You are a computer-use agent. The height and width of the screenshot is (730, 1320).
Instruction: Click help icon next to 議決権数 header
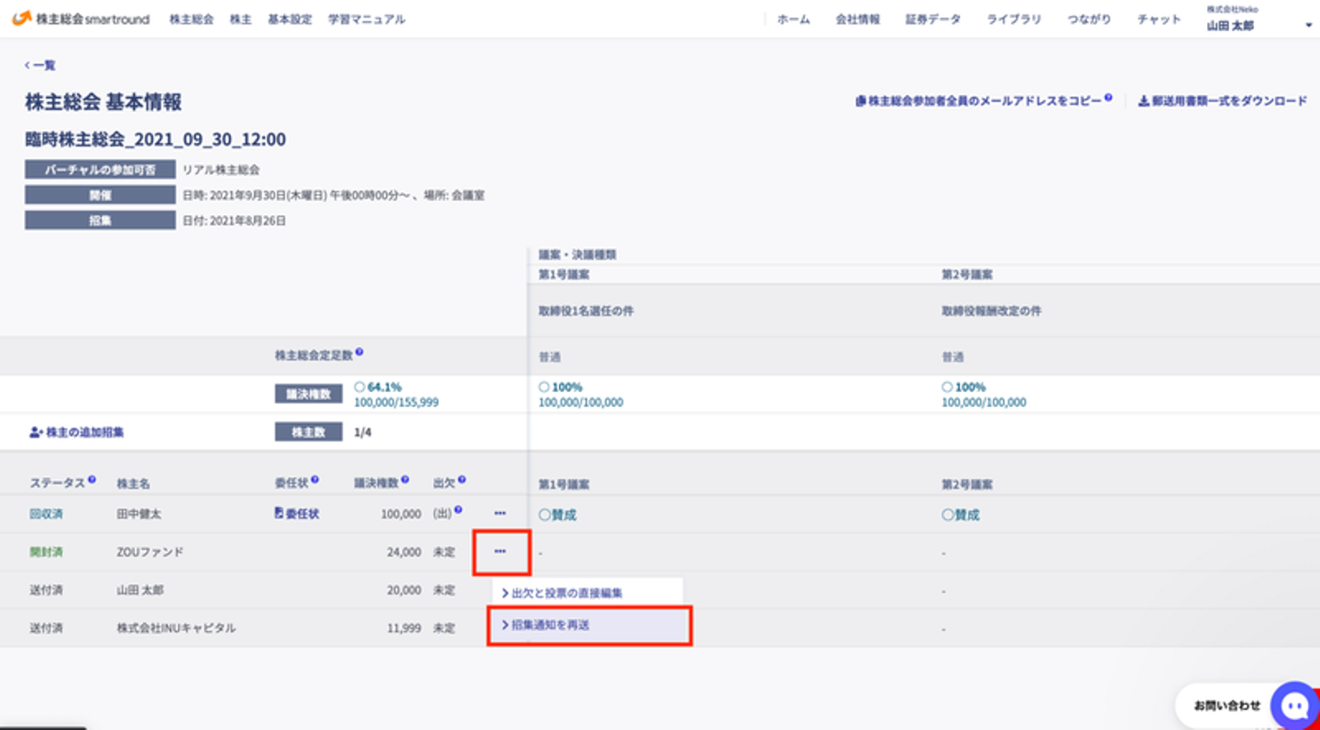coord(405,479)
